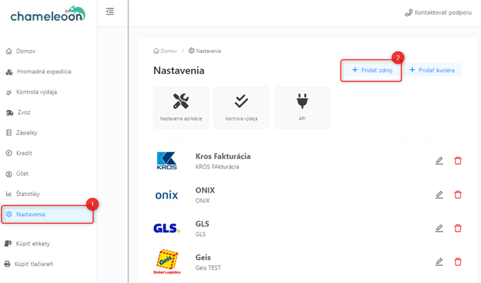Open Kontrola výdaja tile with double-check icon

click(x=241, y=107)
